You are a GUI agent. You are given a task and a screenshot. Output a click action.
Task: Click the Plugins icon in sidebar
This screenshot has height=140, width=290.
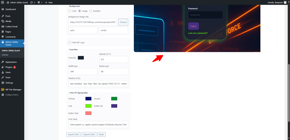pyautogui.click(x=3, y=67)
